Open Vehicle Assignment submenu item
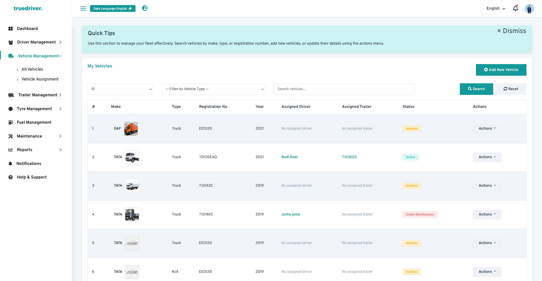 coord(40,79)
